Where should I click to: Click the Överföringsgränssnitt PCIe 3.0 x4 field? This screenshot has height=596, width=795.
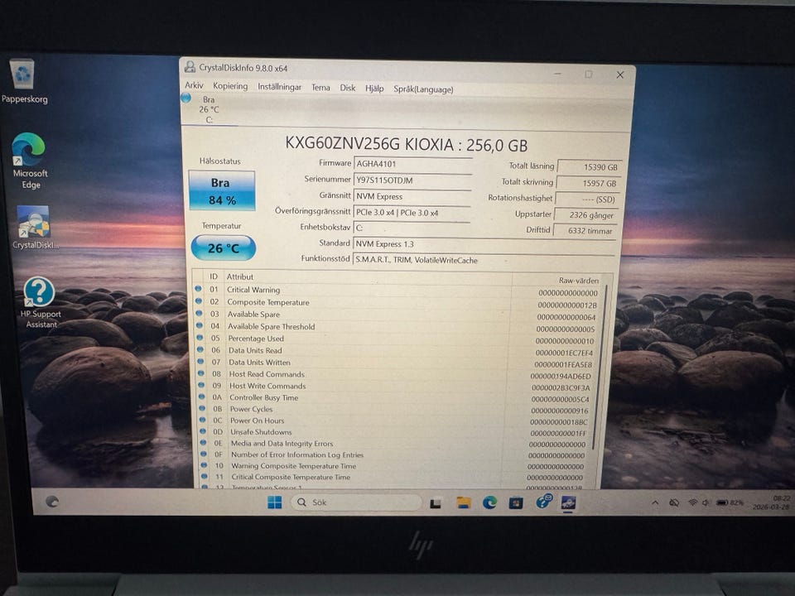tap(412, 213)
